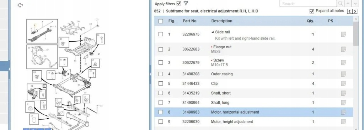Check the box for Motor, height adjustment
Viewport: 364px width, 130px height.
pos(161,121)
